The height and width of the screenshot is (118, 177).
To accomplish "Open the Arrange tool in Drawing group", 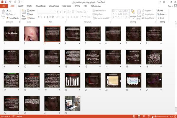I will 133,14.
